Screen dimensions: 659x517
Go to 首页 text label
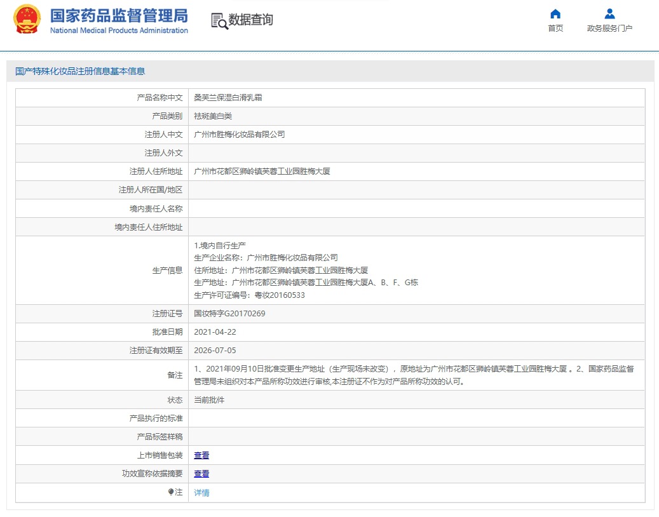555,29
